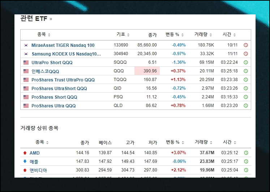Click green clock icon in 애플 row
This screenshot has height=192, width=270.
(x=246, y=161)
